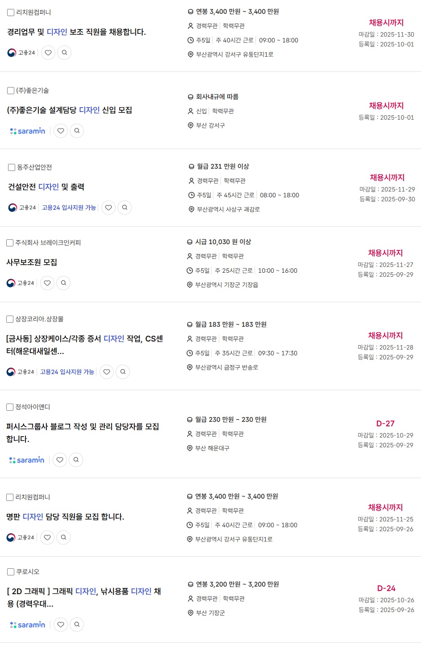
Task: Preview 건설안전 디자인 및 출력 with magnifier icon
Action: [125, 208]
